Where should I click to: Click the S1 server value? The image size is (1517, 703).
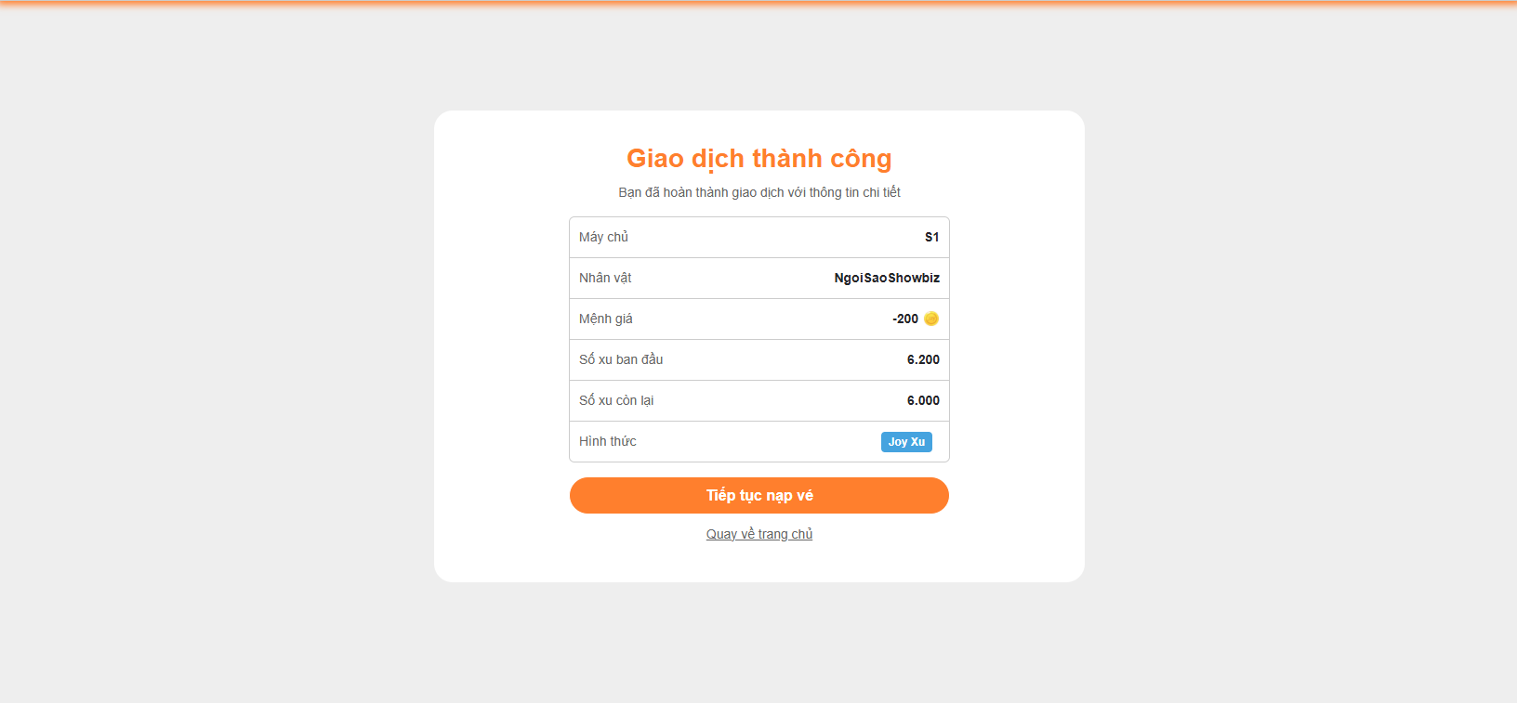coord(931,237)
